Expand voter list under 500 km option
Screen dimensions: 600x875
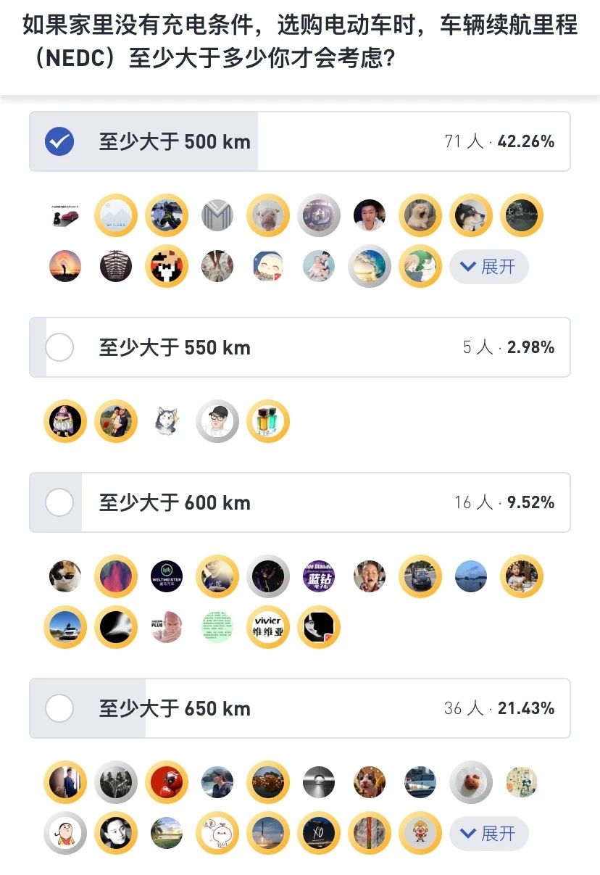(488, 267)
